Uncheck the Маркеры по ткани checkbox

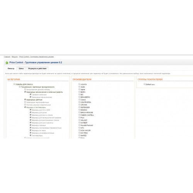pyautogui.click(x=30, y=130)
